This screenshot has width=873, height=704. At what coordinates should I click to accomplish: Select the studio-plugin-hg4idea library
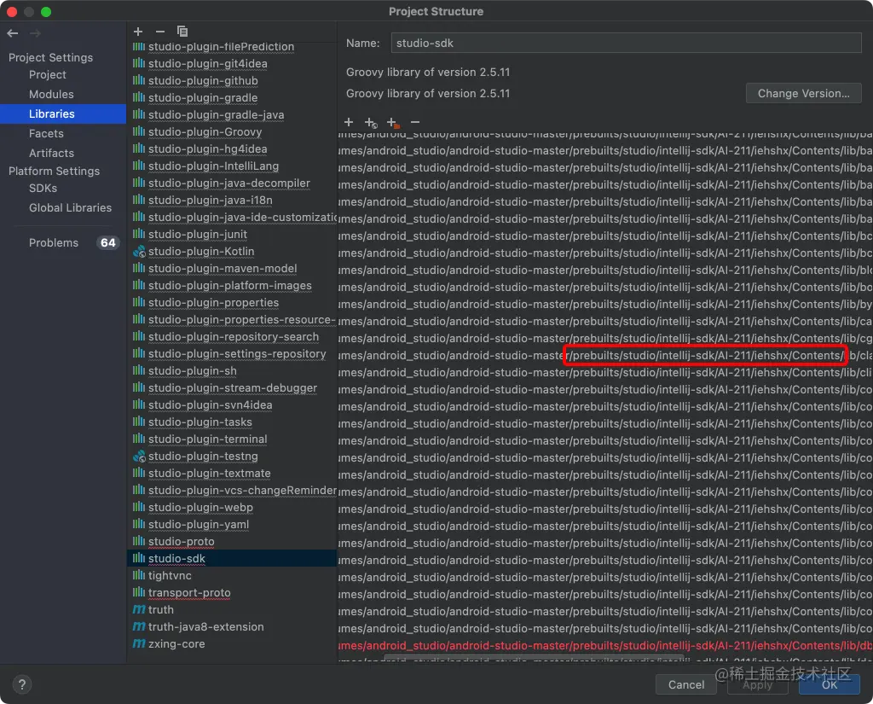pos(207,148)
